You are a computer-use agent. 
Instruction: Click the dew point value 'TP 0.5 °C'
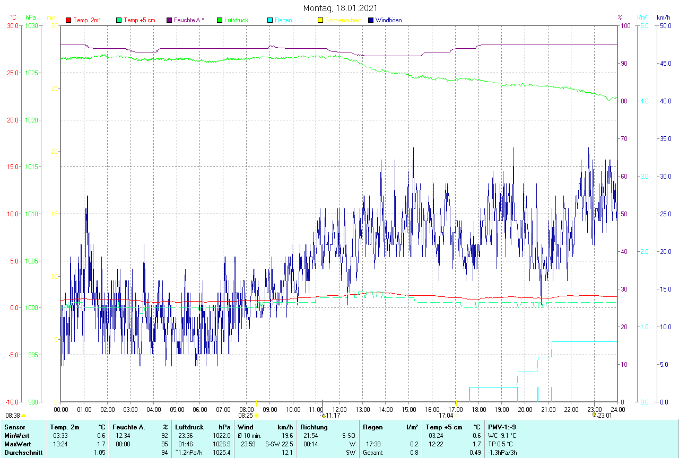[x=500, y=444]
